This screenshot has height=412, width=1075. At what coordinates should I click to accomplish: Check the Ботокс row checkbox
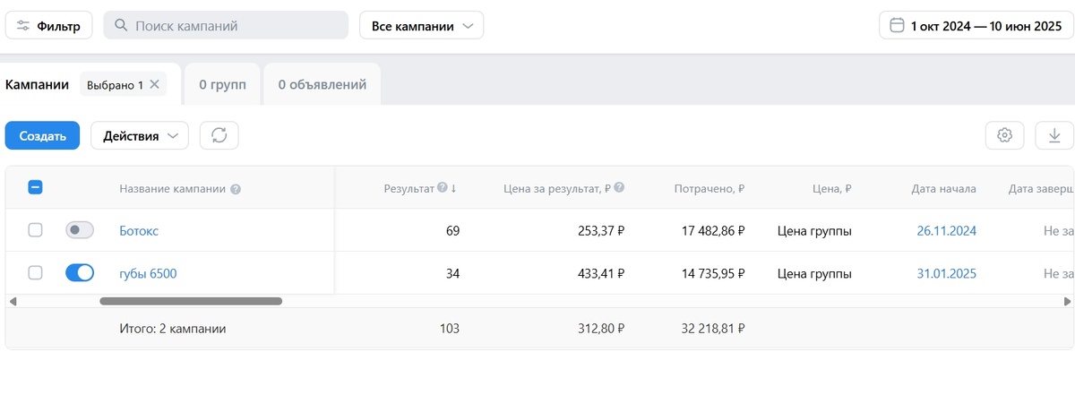tap(36, 231)
